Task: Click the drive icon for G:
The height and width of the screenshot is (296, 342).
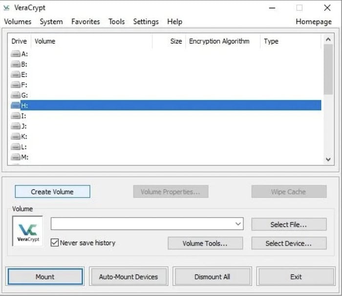Action: (x=16, y=95)
